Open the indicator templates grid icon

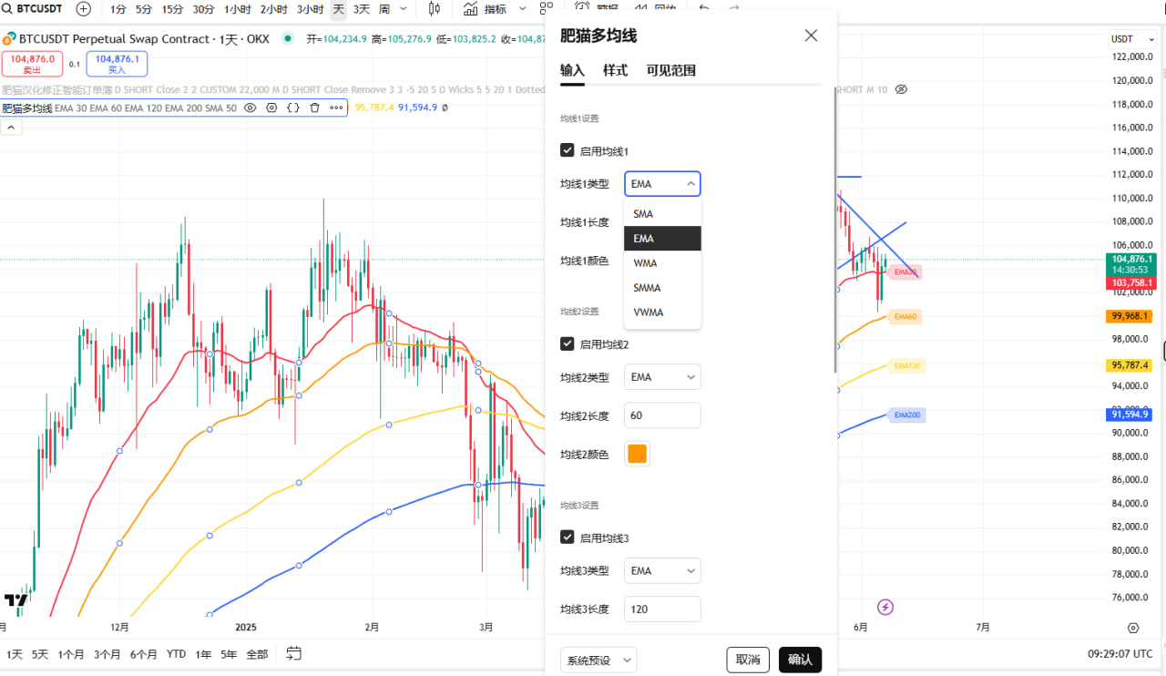pyautogui.click(x=547, y=9)
